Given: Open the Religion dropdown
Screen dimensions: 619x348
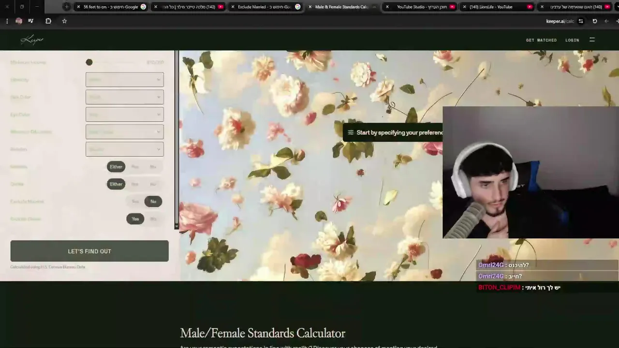Looking at the screenshot, I should (x=125, y=149).
